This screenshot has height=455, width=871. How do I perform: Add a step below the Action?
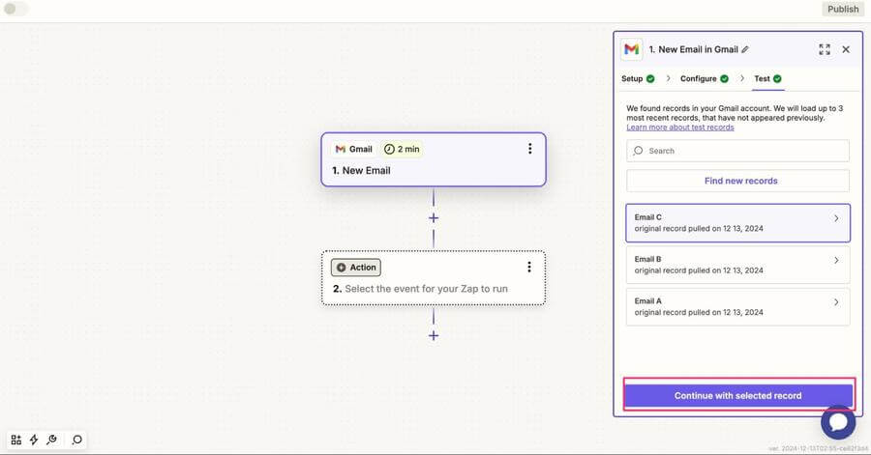point(434,336)
